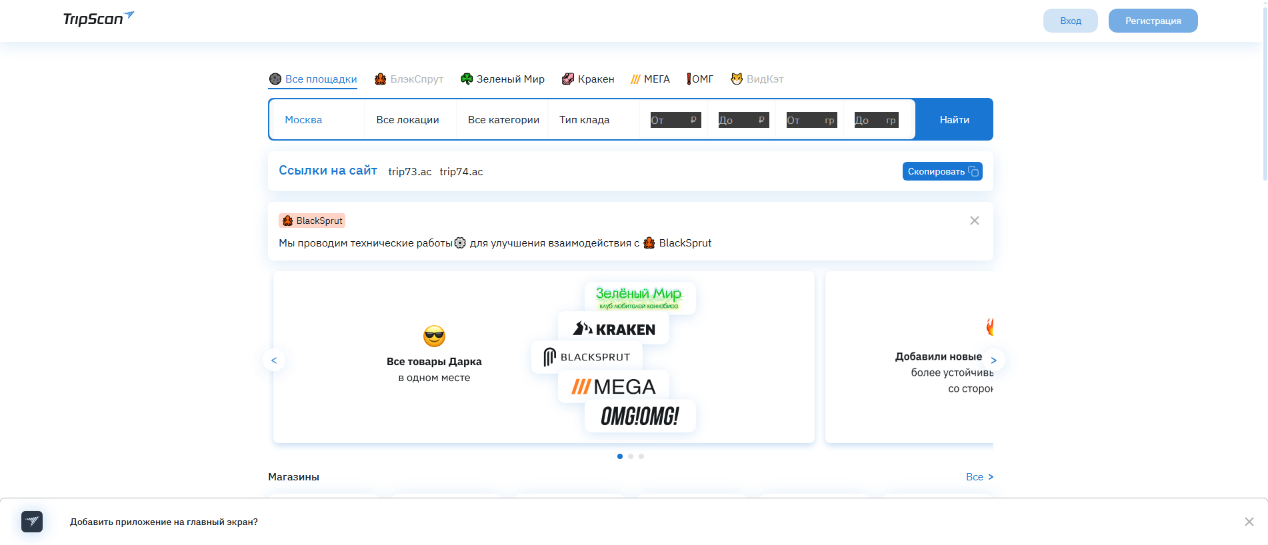Click the Зеленый Мир clover icon
Image resolution: width=1268 pixels, height=545 pixels.
click(467, 79)
